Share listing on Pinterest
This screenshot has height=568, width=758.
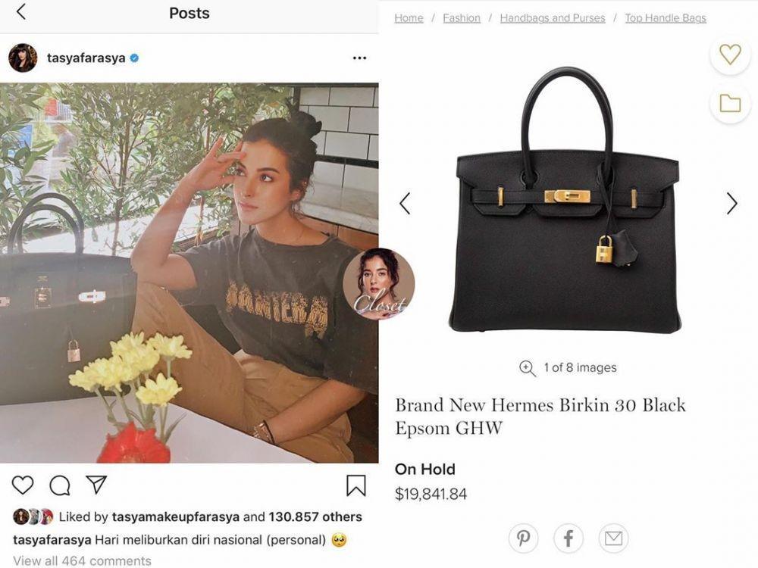coord(523,538)
